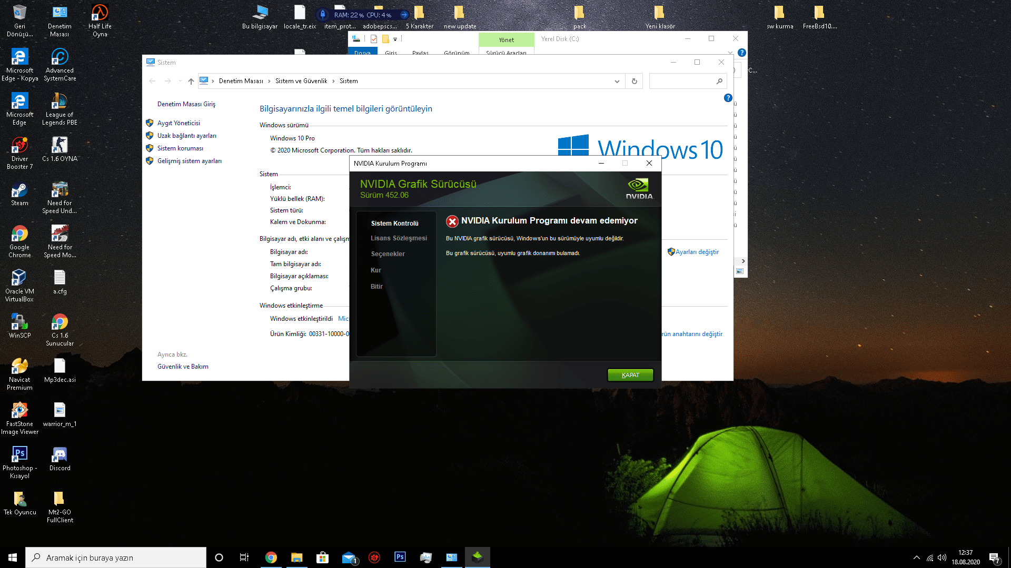1011x568 pixels.
Task: Open WinSCP desktop shortcut
Action: [x=19, y=326]
